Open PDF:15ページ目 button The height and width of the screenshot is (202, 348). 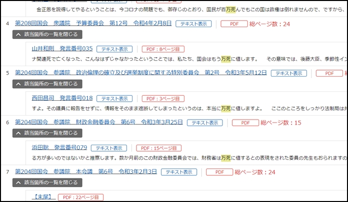159,148
